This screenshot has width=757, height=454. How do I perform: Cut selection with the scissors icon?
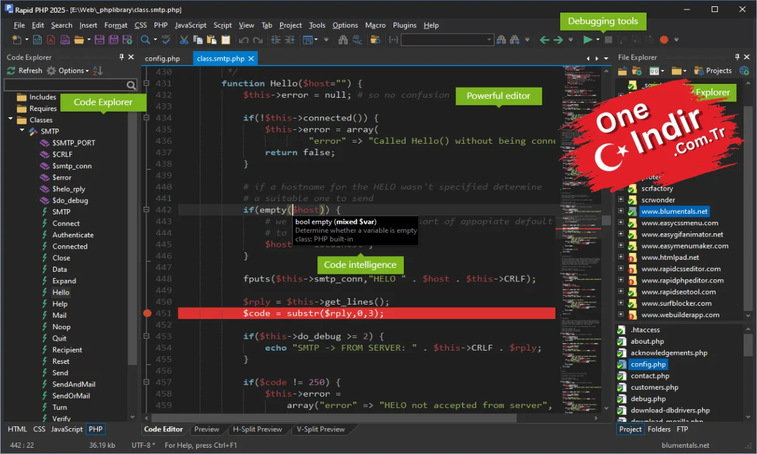pyautogui.click(x=184, y=40)
